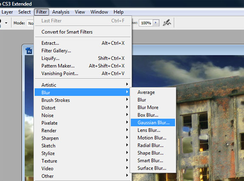244x181 pixels.
Task: Expand the Render submenu
Action: pos(83,130)
